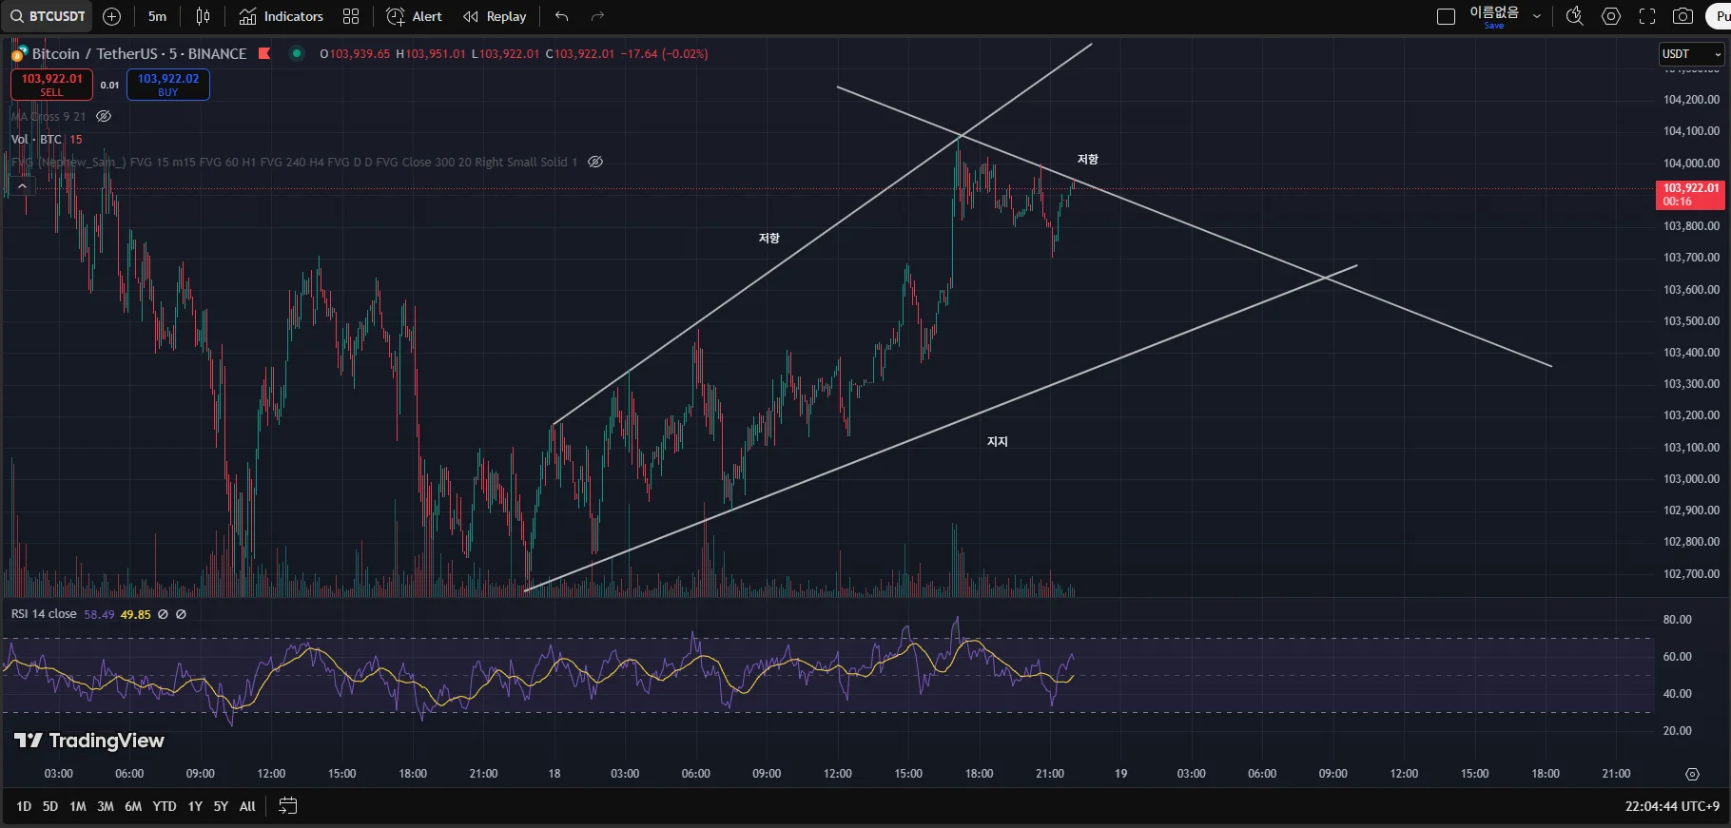Image resolution: width=1731 pixels, height=828 pixels.
Task: Click the Bitcoin symbol logo icon
Action: [18, 54]
